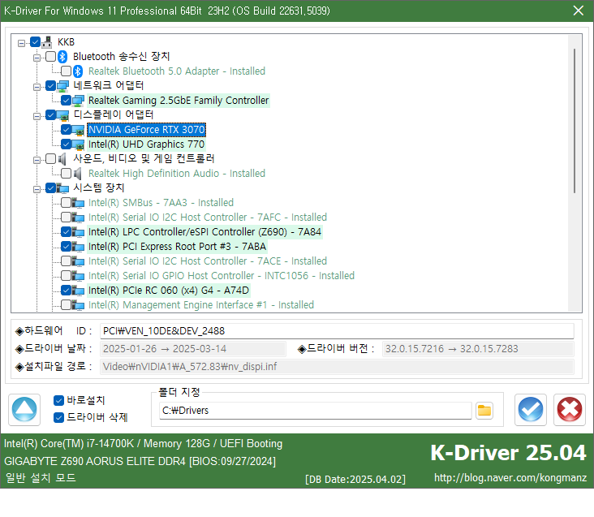Select Intel(R) PCIe RC 060 (x4) G4

pyautogui.click(x=169, y=291)
